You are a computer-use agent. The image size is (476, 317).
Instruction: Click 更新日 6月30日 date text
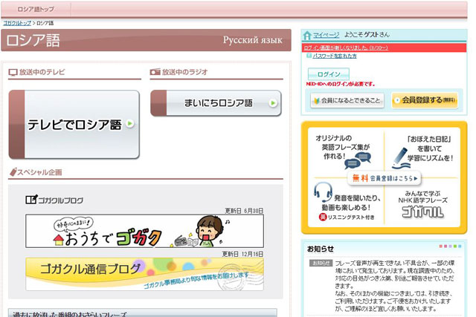coord(244,211)
